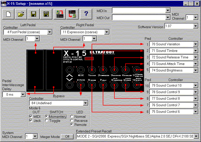
Task: Open the Software Version 1.07 dropdown
Action: point(195,26)
